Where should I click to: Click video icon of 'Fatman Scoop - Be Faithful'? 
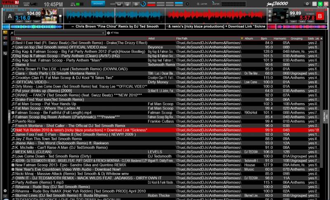point(13,113)
